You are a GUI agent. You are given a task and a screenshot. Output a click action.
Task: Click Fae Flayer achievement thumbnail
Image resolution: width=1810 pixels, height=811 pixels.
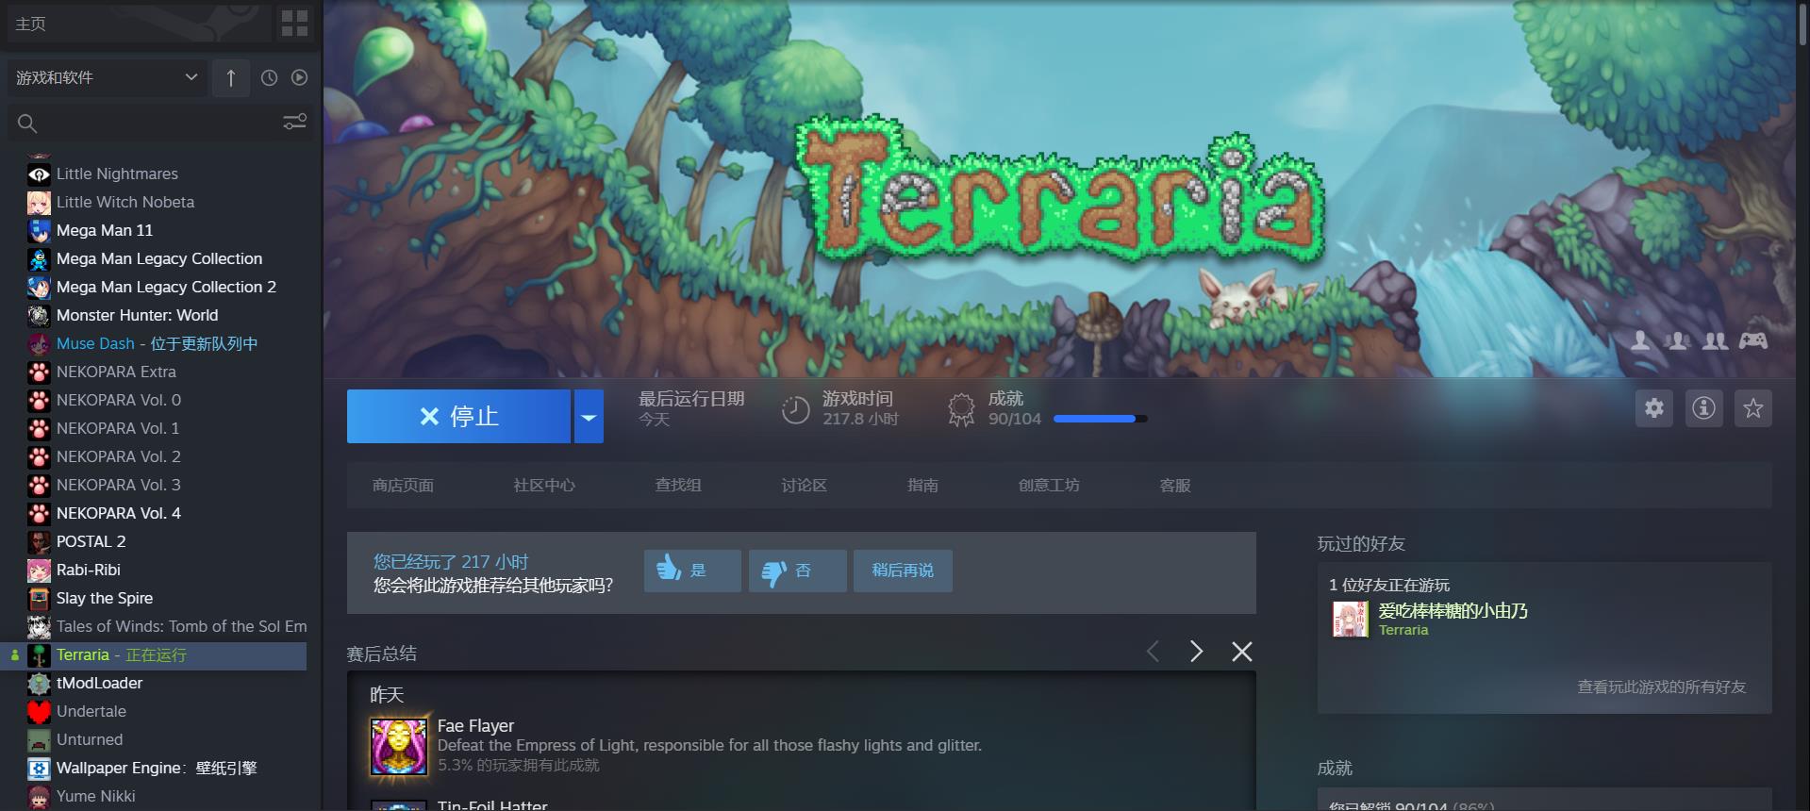(x=398, y=746)
